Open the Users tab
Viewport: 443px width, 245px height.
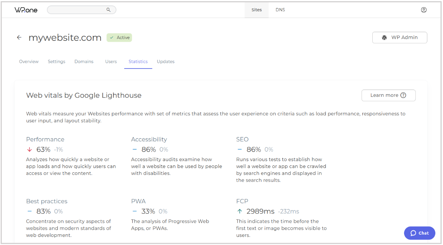pyautogui.click(x=111, y=62)
